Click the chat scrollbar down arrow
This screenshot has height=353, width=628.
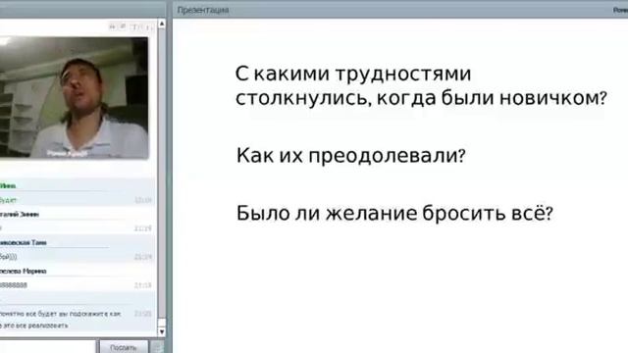coord(162,331)
